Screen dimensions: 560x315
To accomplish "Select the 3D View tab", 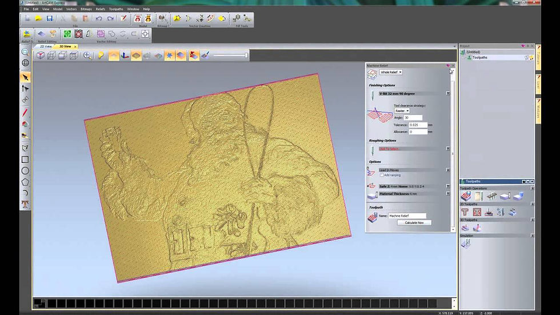I will tap(65, 46).
